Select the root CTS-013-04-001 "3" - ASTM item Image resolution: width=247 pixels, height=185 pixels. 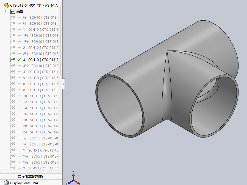pyautogui.click(x=34, y=5)
